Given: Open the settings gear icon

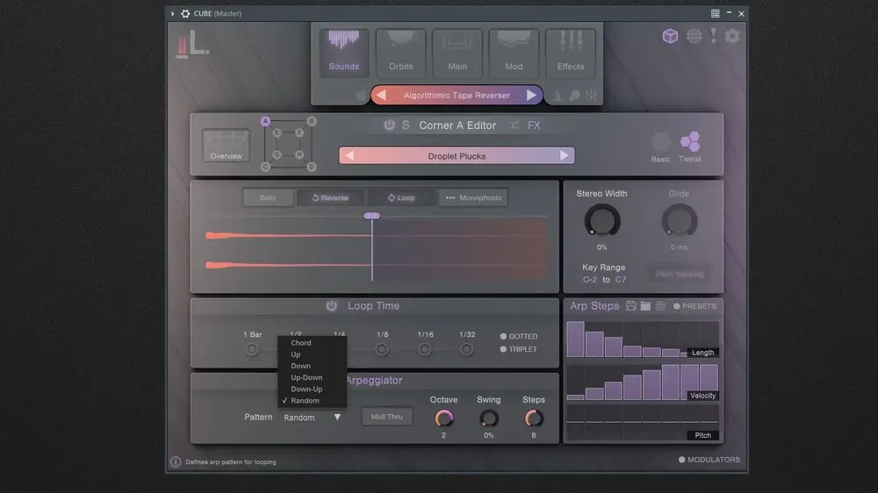Looking at the screenshot, I should [732, 36].
